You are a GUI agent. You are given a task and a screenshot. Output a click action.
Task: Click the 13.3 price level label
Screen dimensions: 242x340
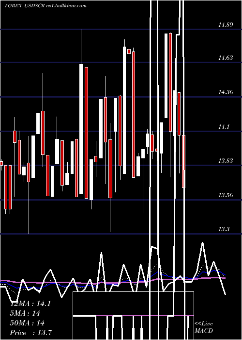point(224,229)
